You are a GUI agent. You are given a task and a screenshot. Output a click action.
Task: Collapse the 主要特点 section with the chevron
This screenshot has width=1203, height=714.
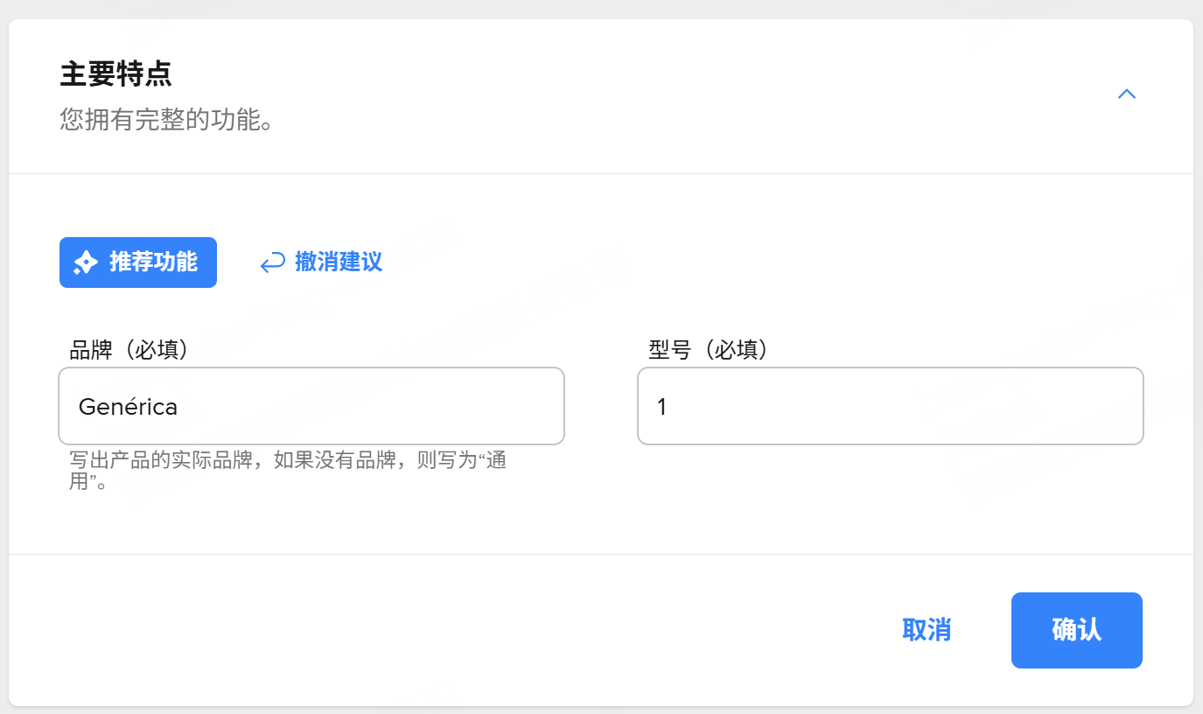coord(1126,94)
